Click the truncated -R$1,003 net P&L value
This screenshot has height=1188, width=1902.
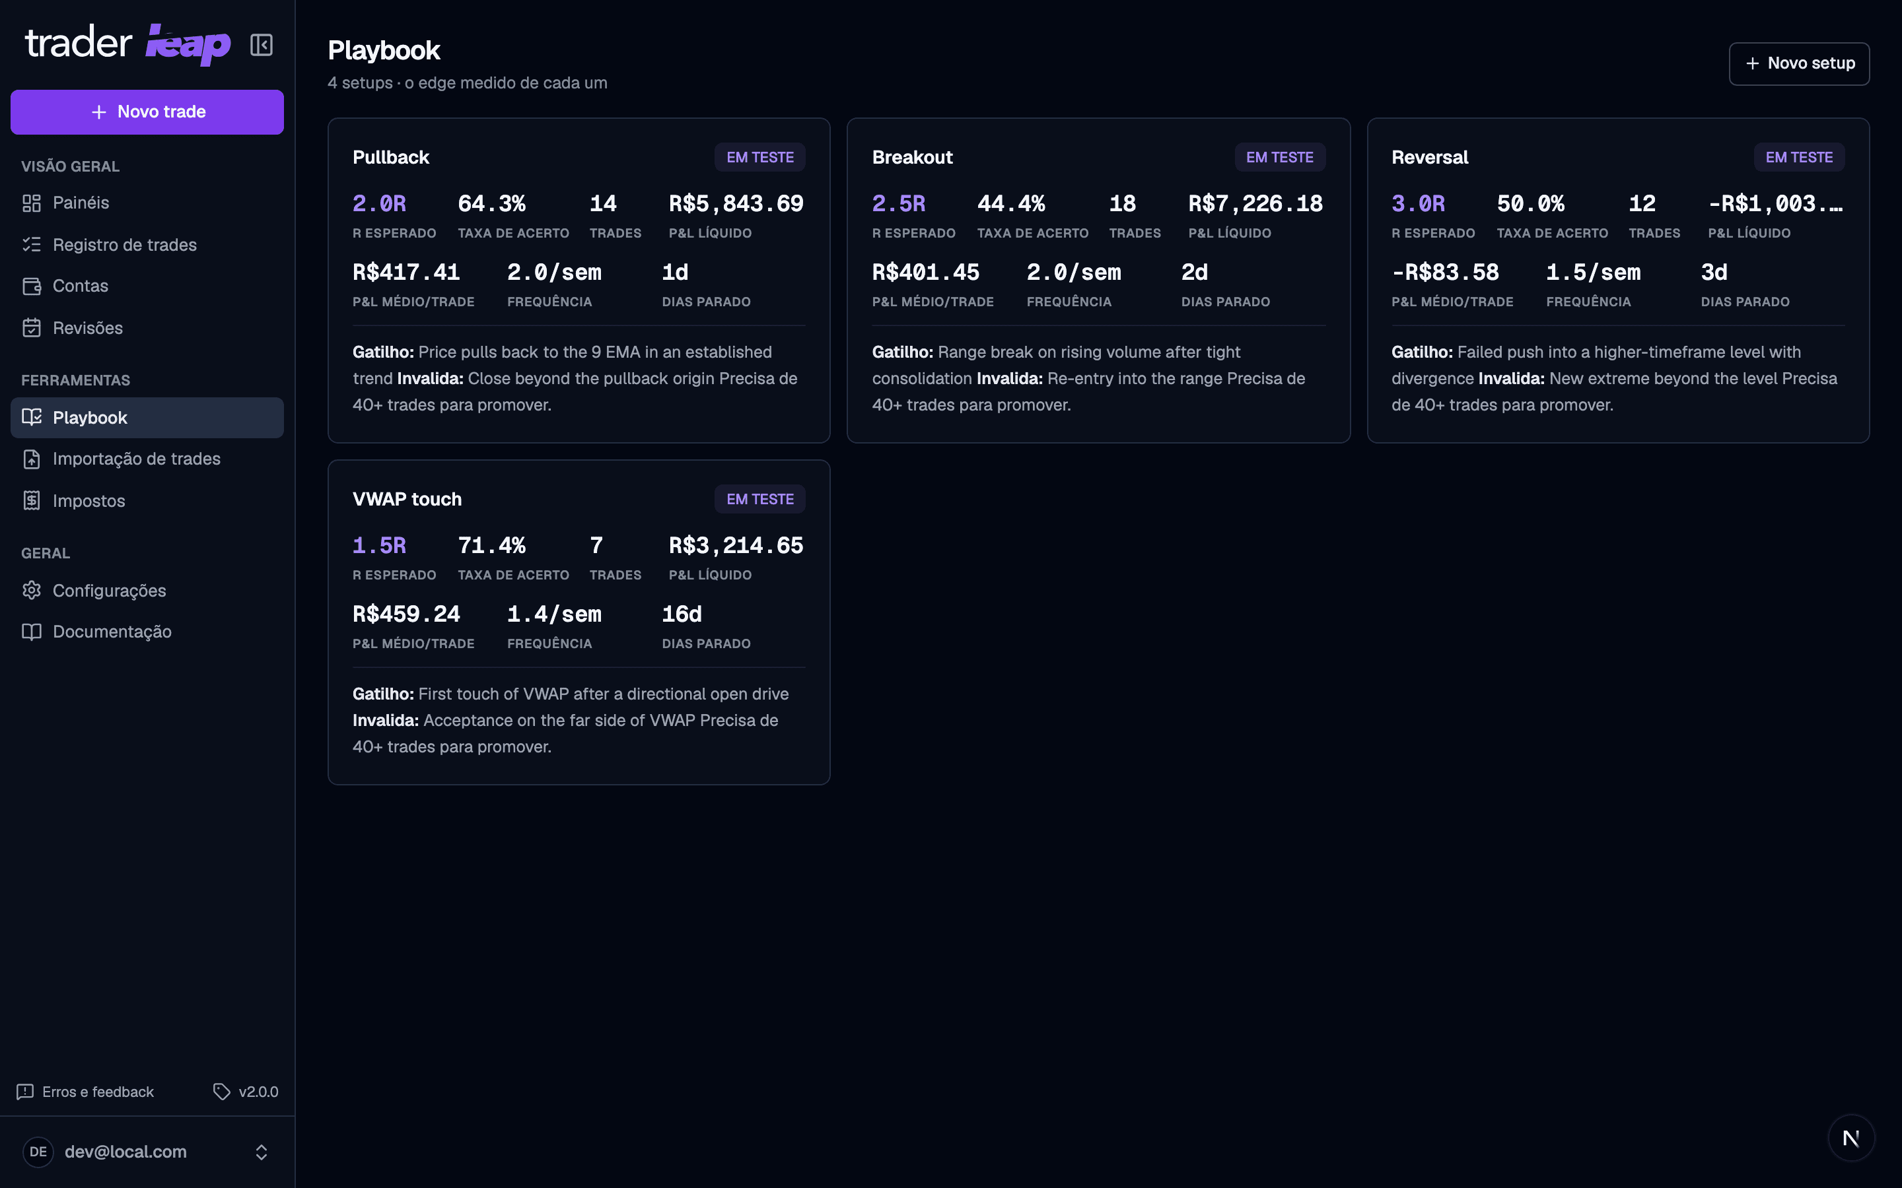coord(1775,203)
